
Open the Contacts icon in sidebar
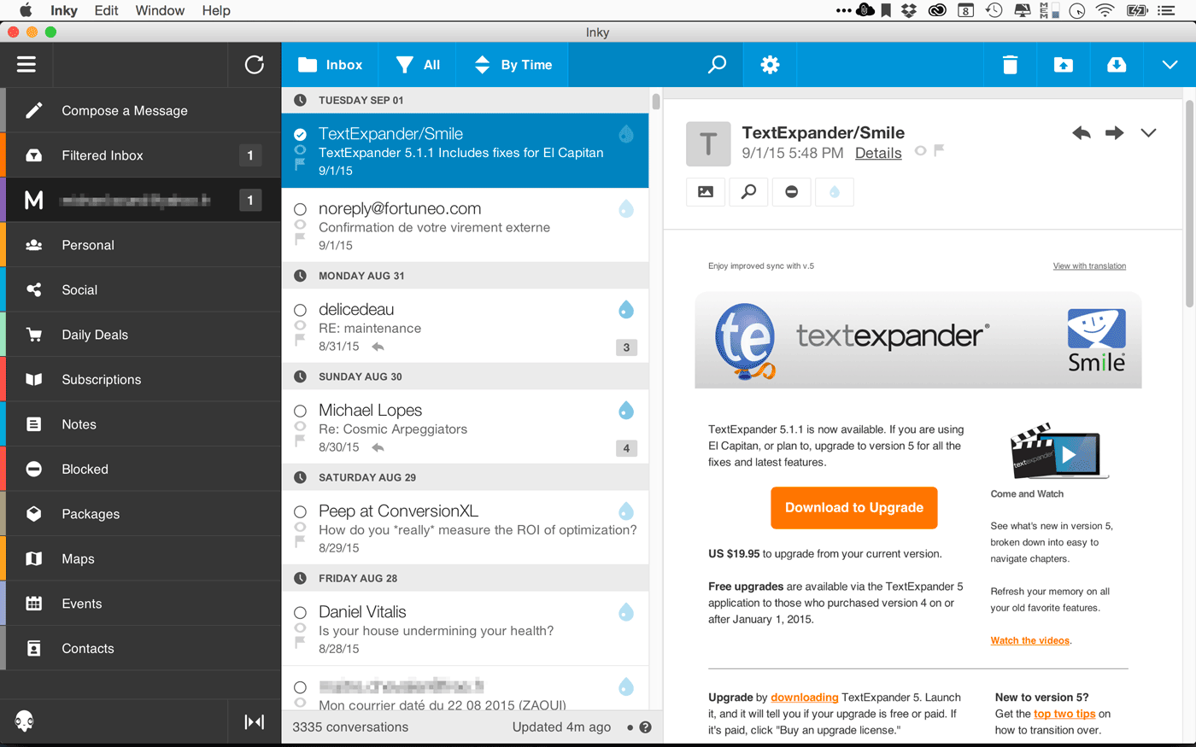[x=34, y=648]
